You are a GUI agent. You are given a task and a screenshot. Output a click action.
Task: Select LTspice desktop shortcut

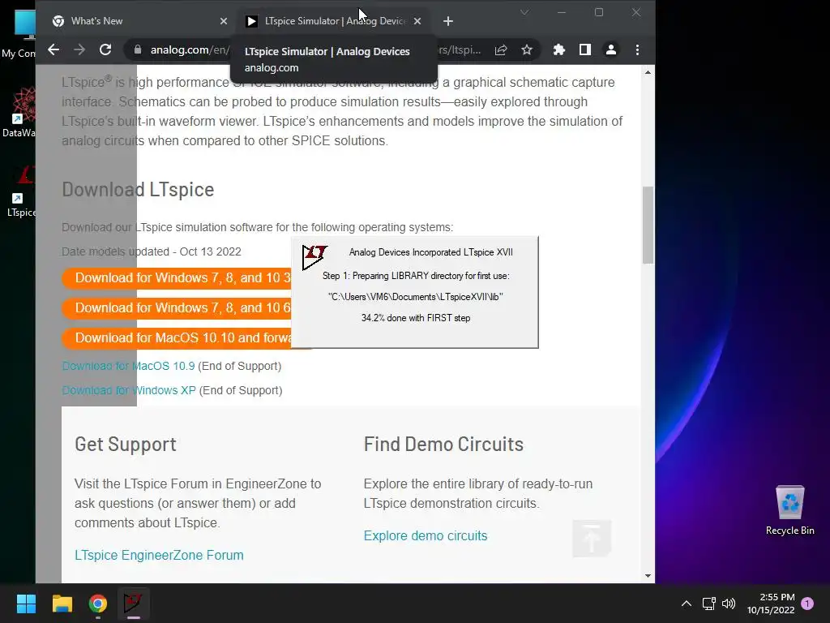21,191
